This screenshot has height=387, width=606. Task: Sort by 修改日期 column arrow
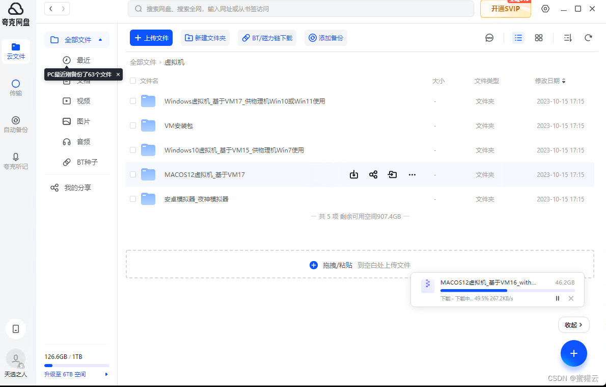coord(564,81)
